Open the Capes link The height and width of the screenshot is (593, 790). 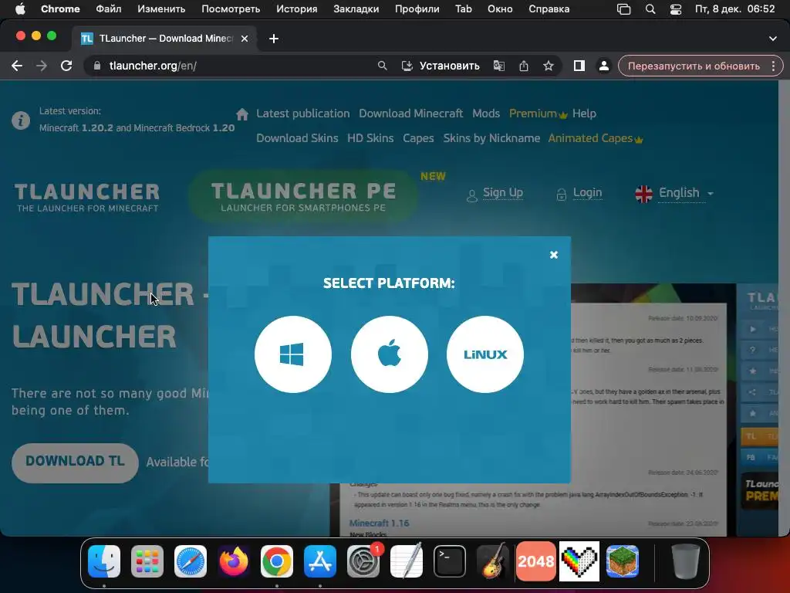pyautogui.click(x=418, y=138)
